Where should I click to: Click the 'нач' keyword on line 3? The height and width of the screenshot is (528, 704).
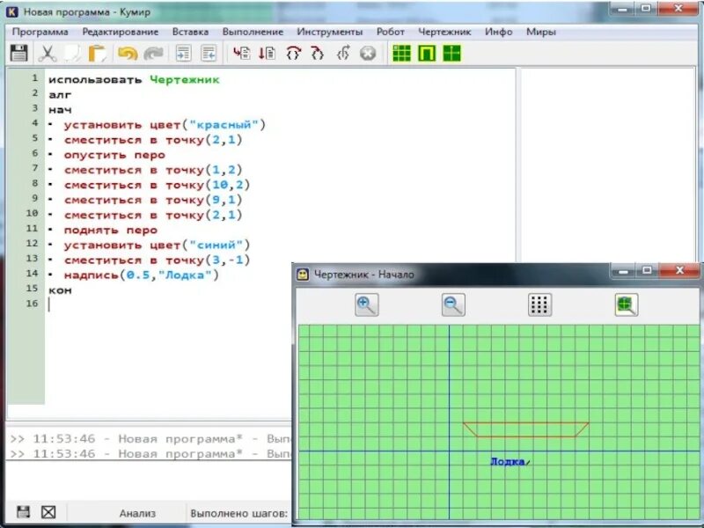pyautogui.click(x=60, y=110)
